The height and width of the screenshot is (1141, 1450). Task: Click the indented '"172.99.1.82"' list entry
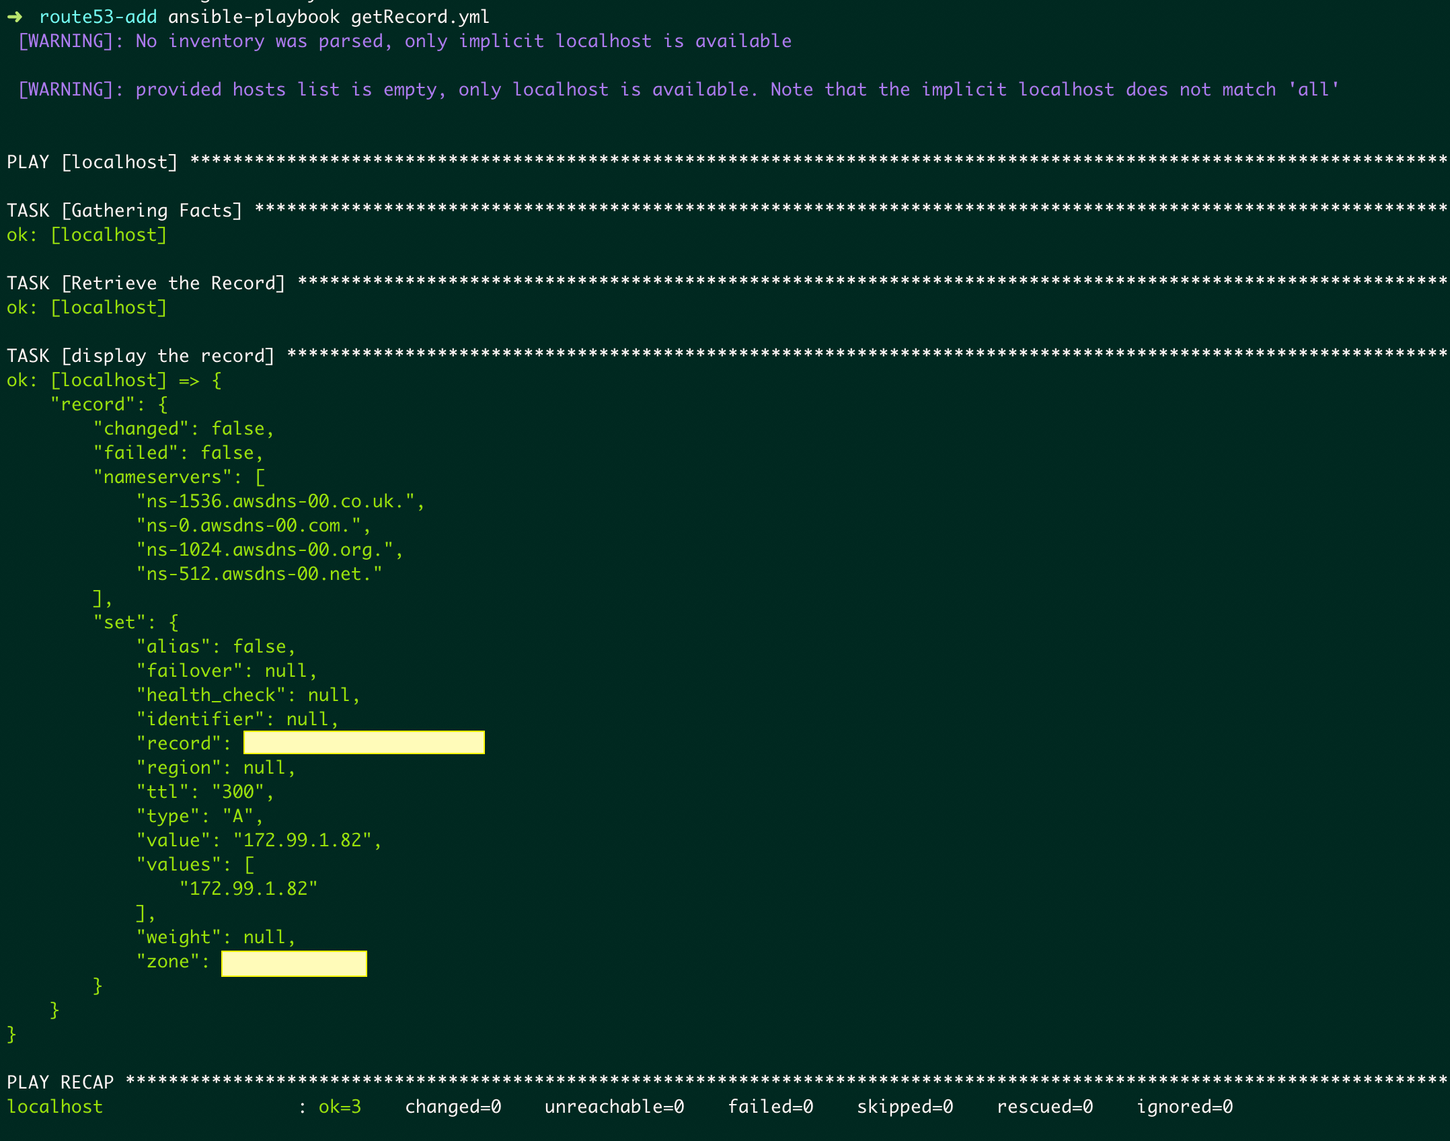pos(248,889)
